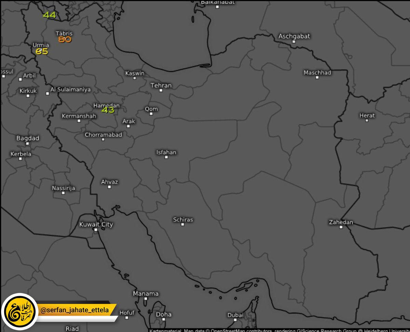Click the Ahvaz city label

(x=109, y=182)
